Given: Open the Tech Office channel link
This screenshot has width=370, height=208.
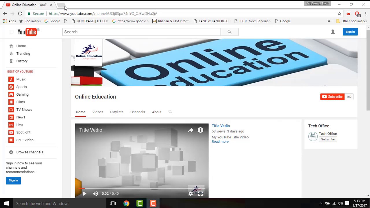Looking at the screenshot, I should click(328, 134).
